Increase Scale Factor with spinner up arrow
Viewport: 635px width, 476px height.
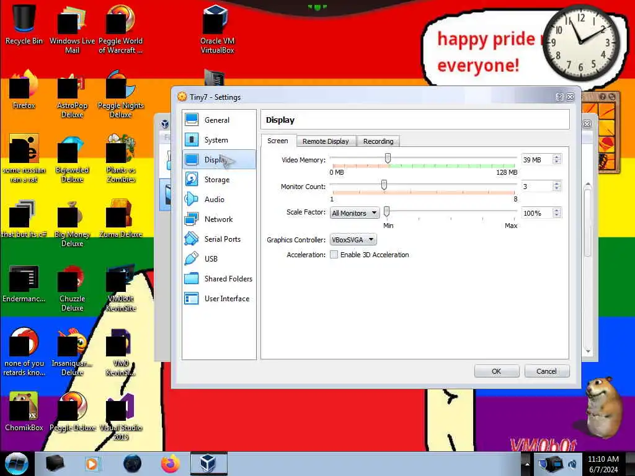pos(557,210)
